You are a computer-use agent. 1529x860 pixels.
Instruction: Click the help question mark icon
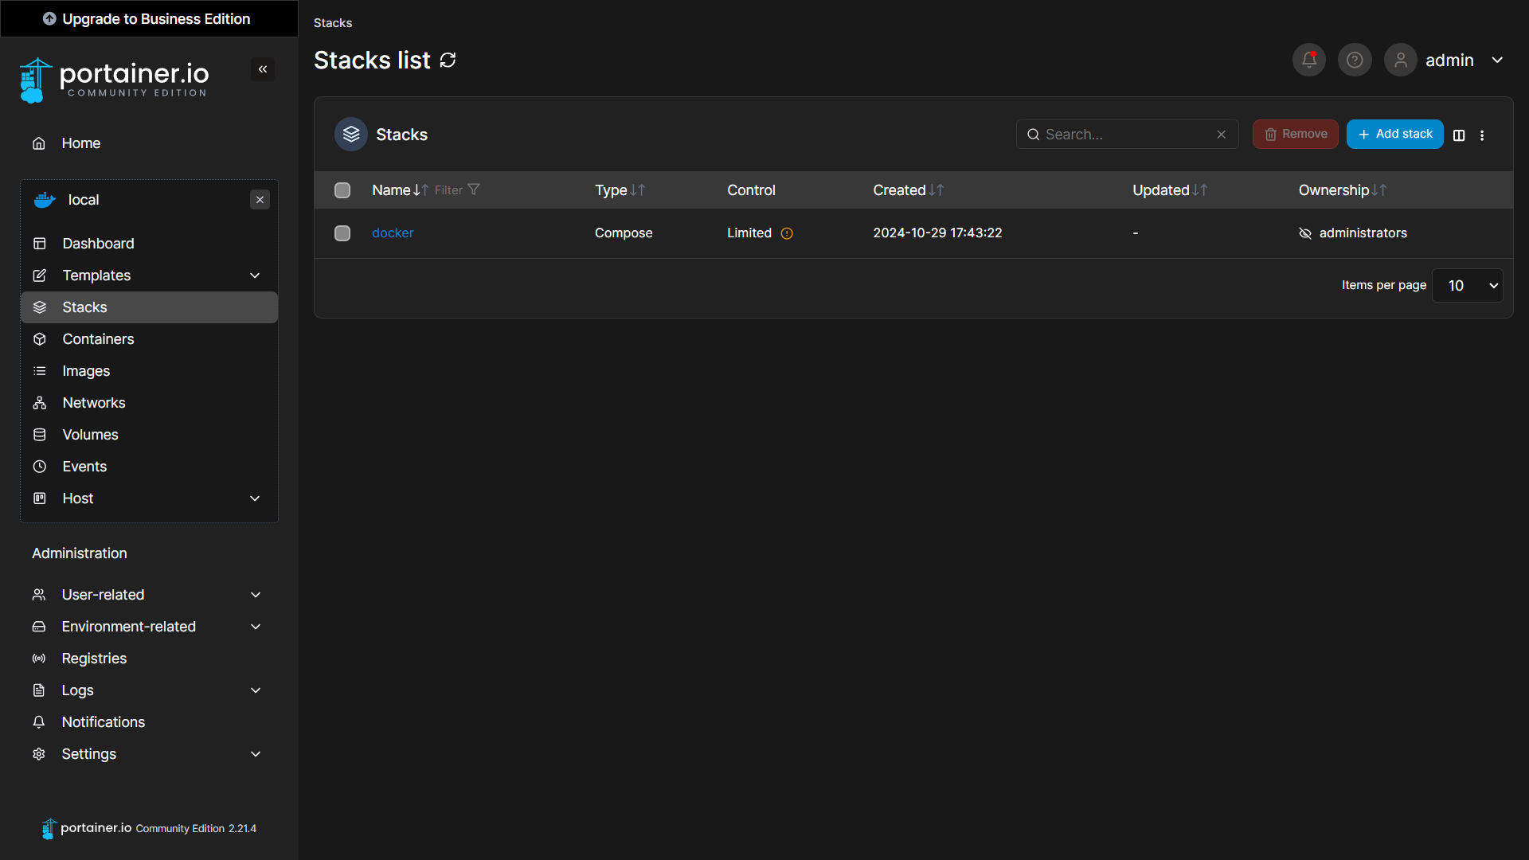click(x=1355, y=61)
